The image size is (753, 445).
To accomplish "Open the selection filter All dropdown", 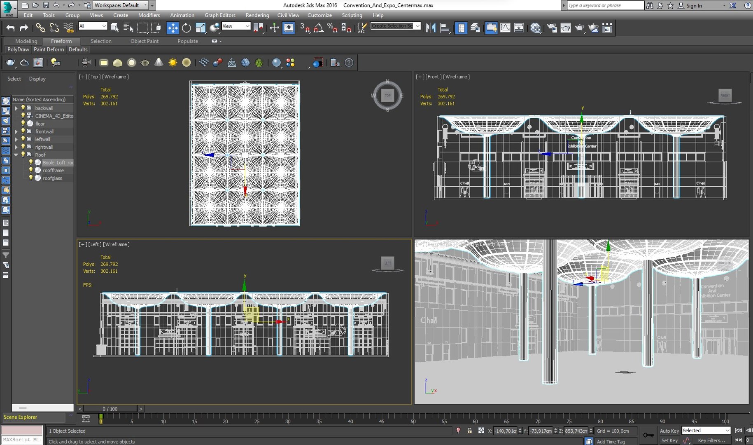I will [93, 26].
